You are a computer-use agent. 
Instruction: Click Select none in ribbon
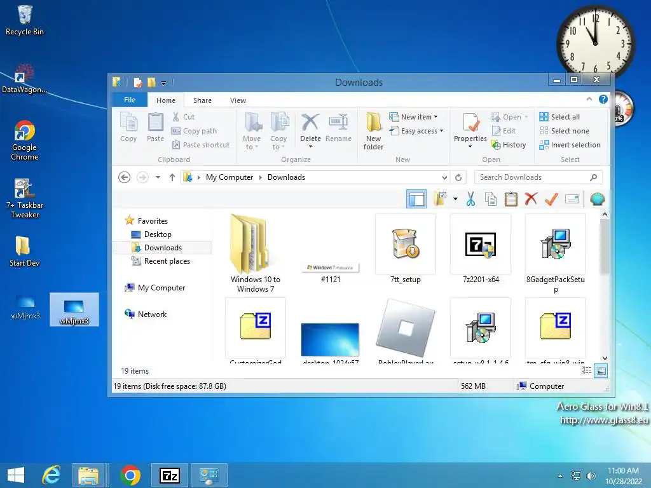pos(565,131)
